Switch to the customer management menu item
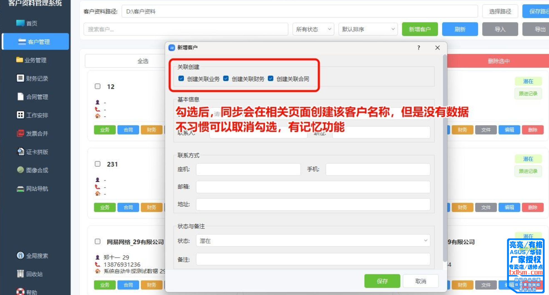The image size is (549, 295). [x=36, y=42]
